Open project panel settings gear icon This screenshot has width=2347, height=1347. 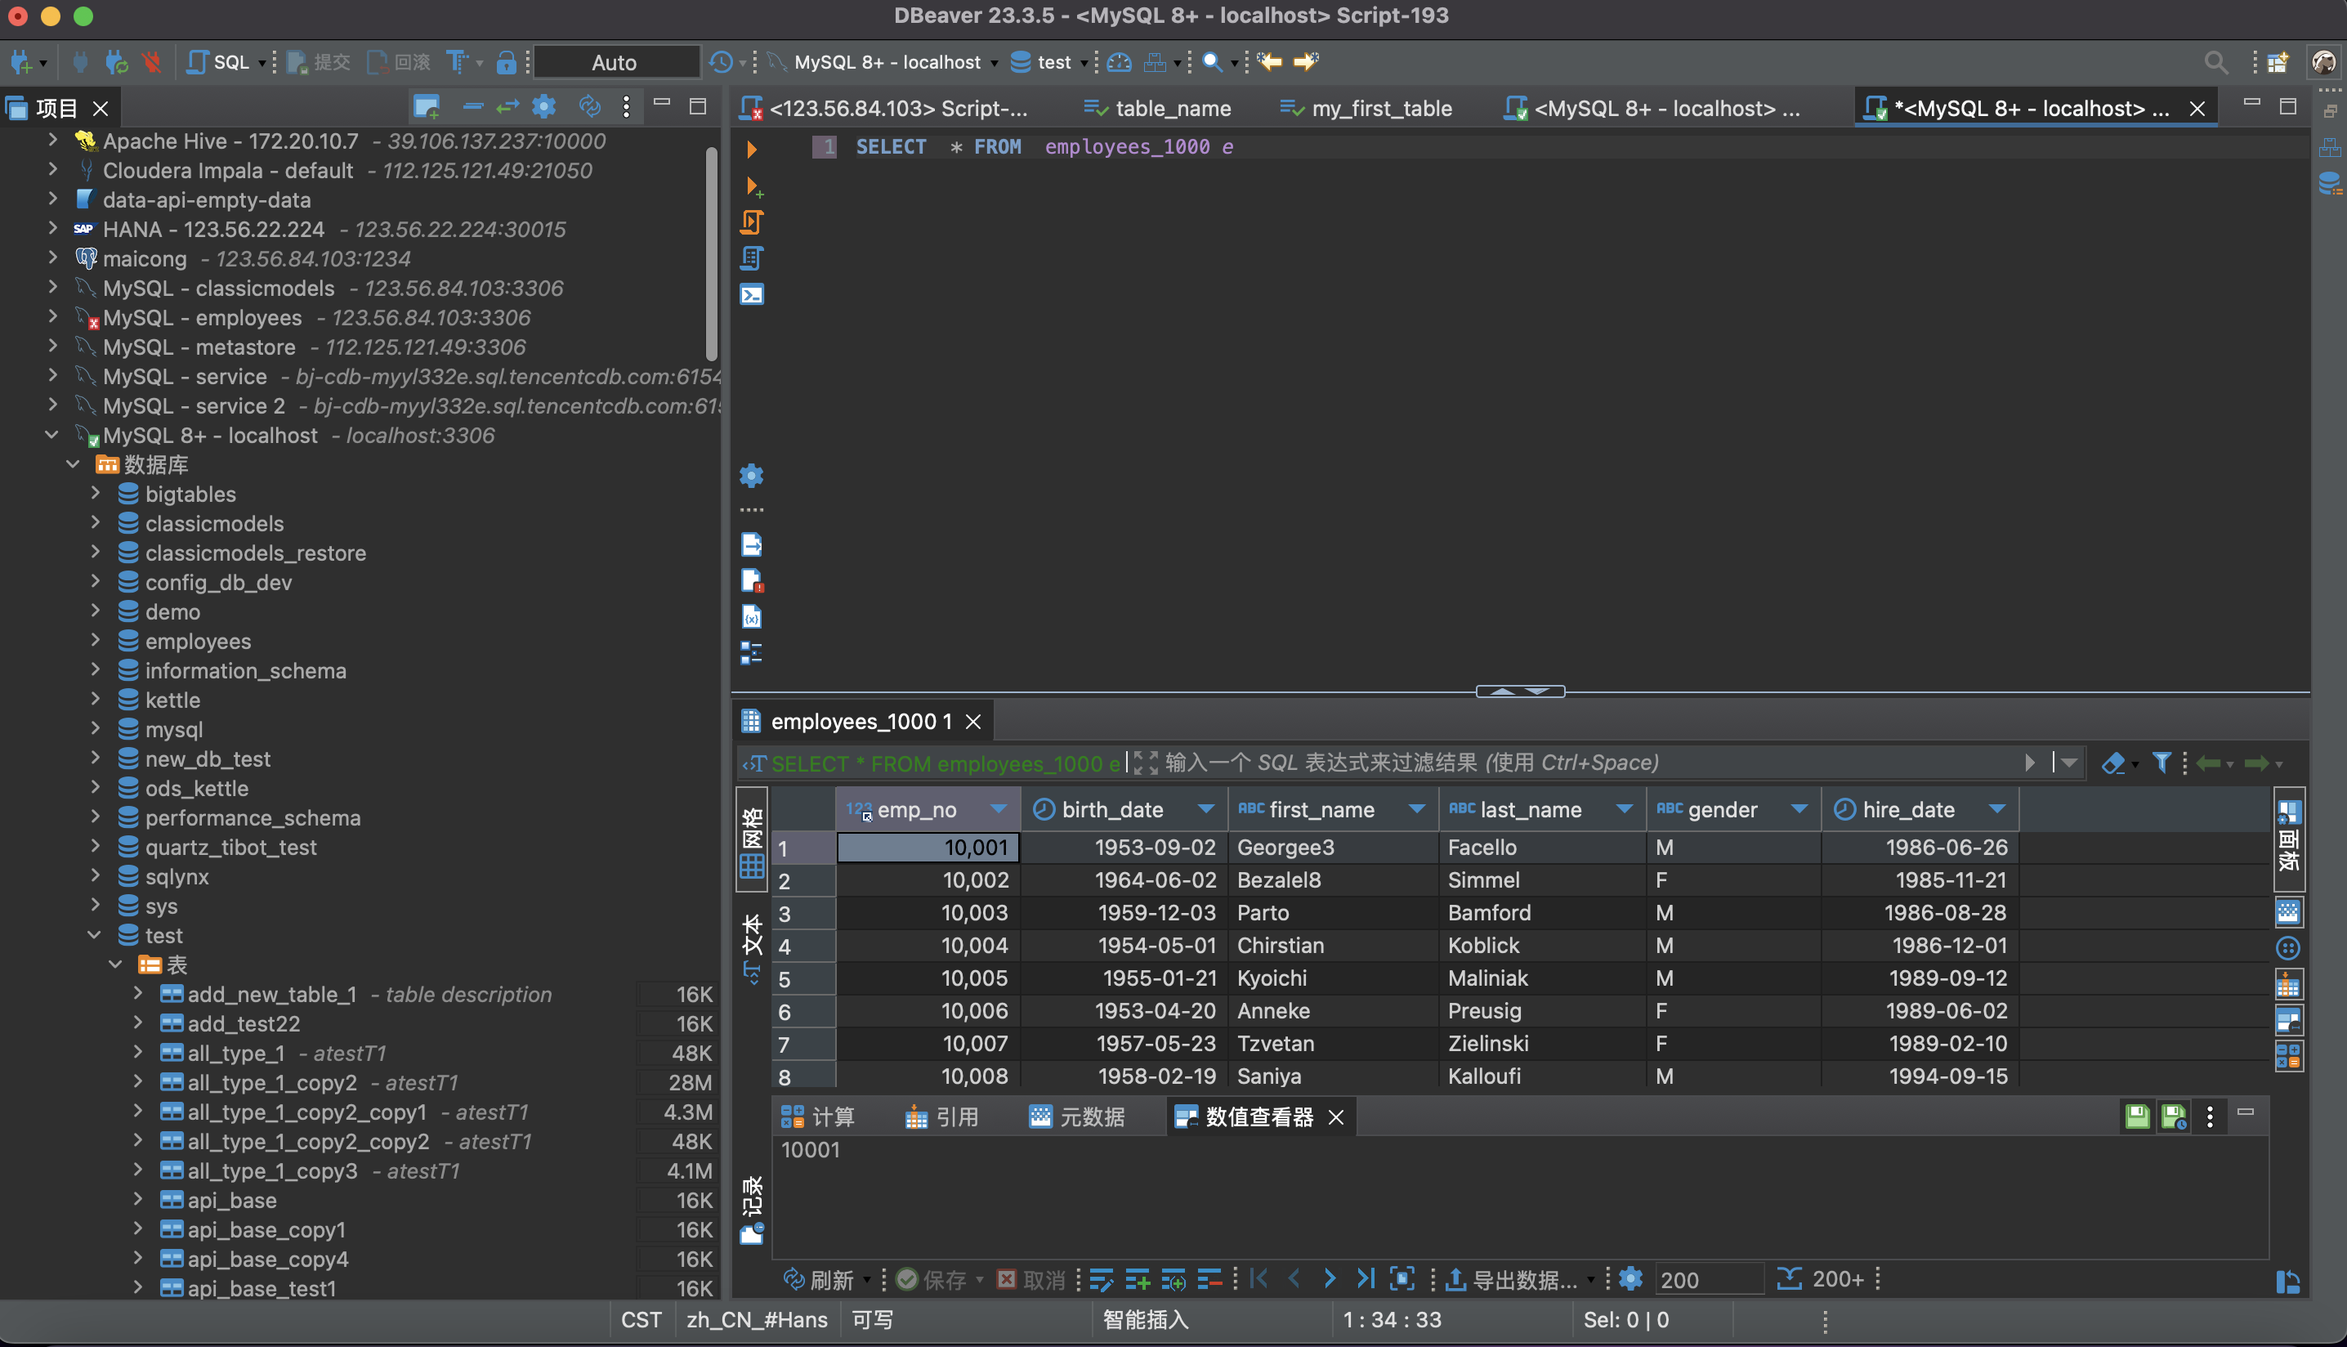545,107
